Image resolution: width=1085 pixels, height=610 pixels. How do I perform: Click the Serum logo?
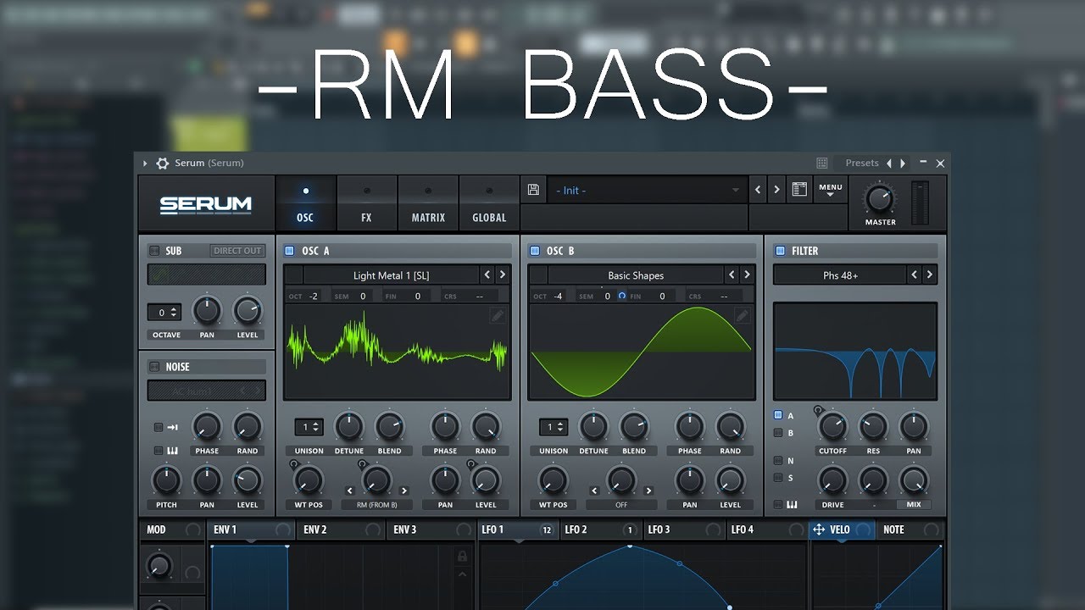(206, 204)
